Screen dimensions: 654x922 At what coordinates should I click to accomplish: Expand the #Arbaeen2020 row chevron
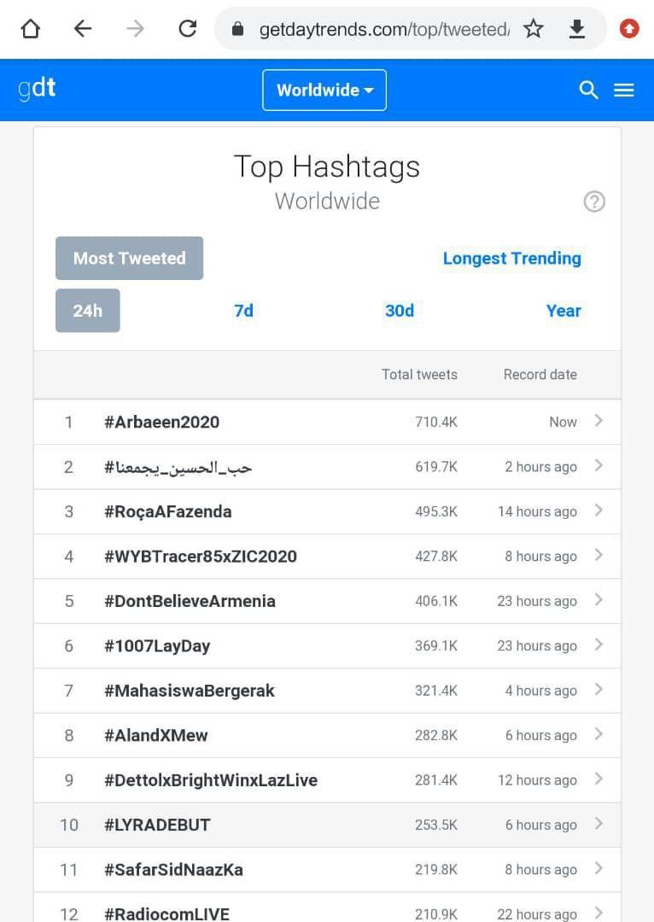(x=599, y=420)
